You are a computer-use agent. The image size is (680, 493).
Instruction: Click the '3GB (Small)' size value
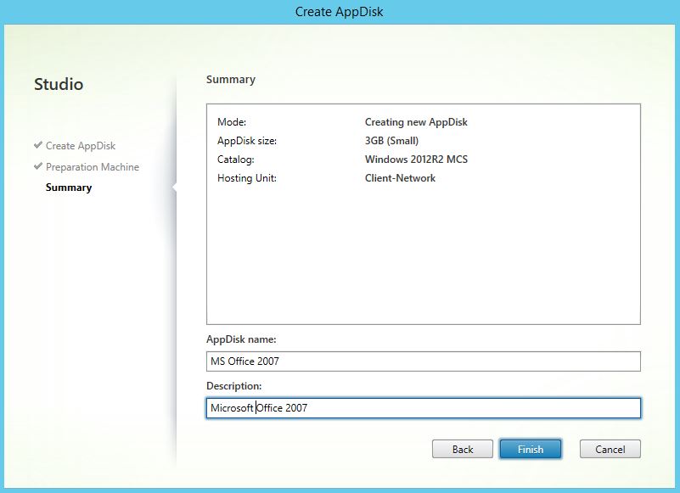tap(391, 141)
